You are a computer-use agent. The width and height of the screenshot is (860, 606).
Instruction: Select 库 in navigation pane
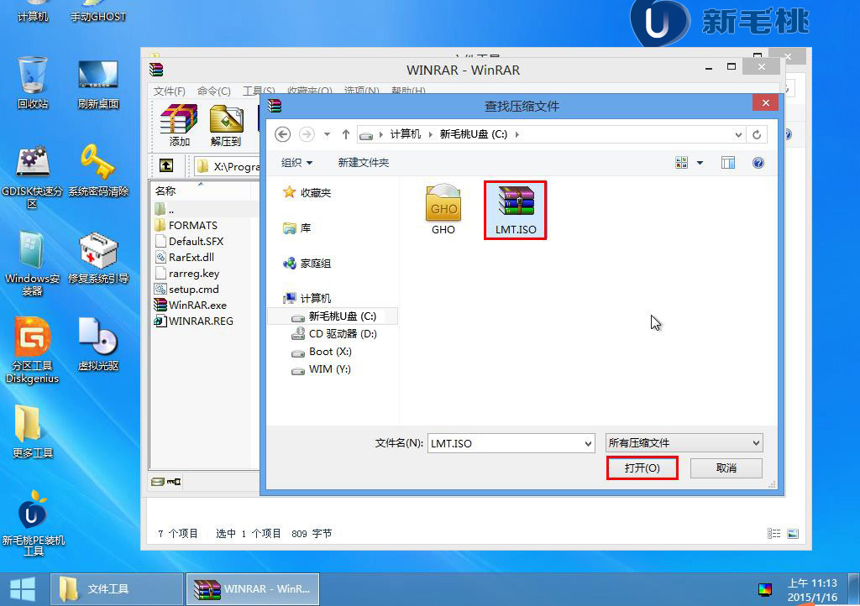(297, 228)
